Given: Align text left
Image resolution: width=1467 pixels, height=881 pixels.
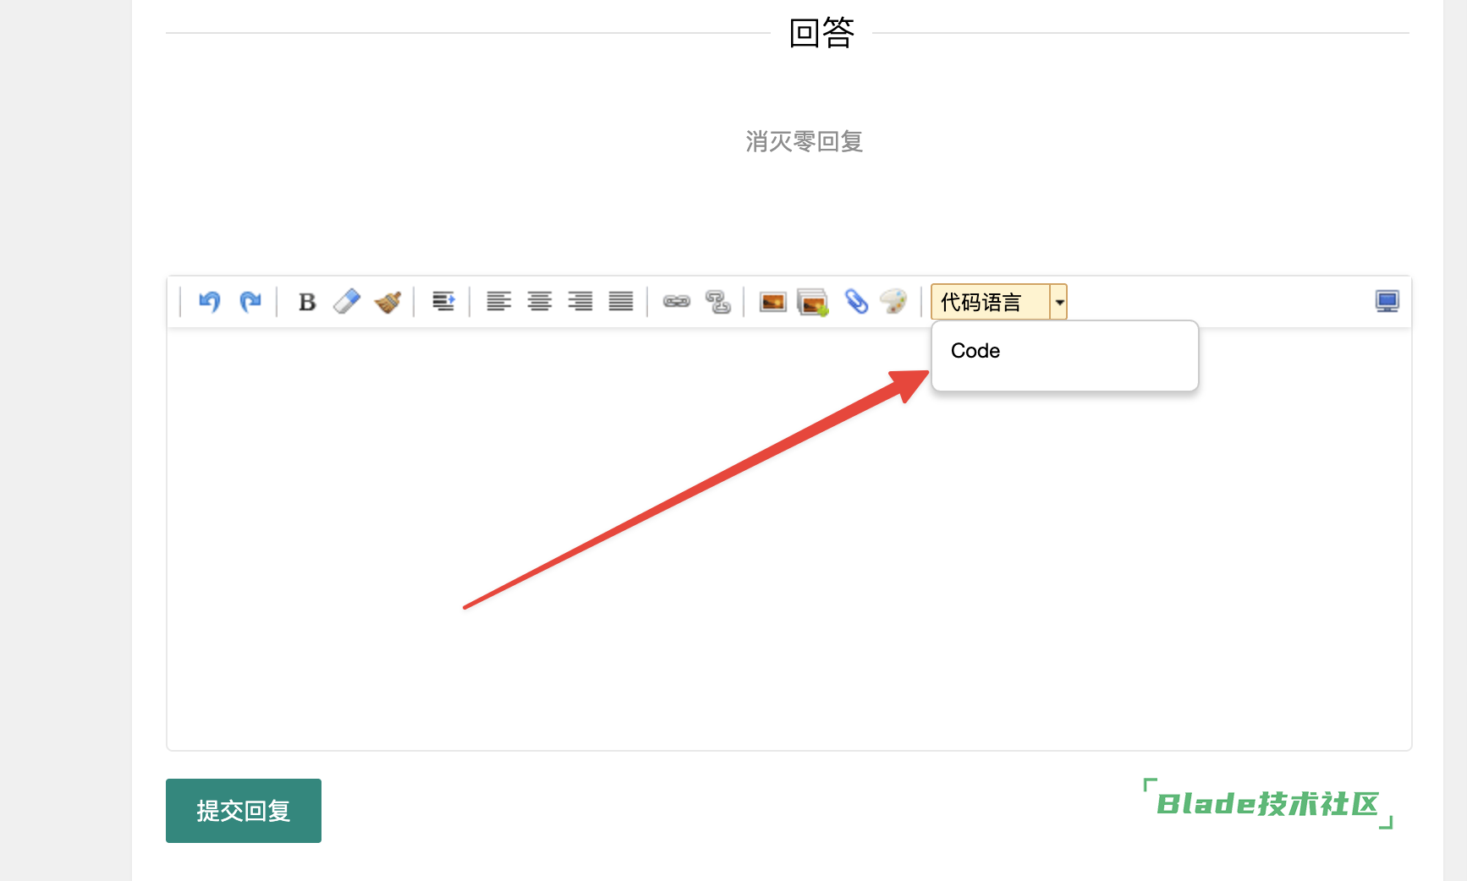Looking at the screenshot, I should coord(499,301).
